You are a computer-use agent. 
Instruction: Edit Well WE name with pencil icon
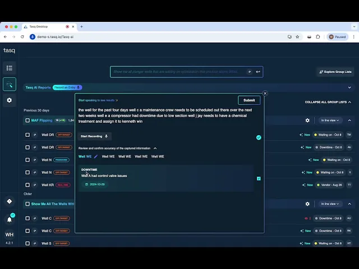pos(96,156)
